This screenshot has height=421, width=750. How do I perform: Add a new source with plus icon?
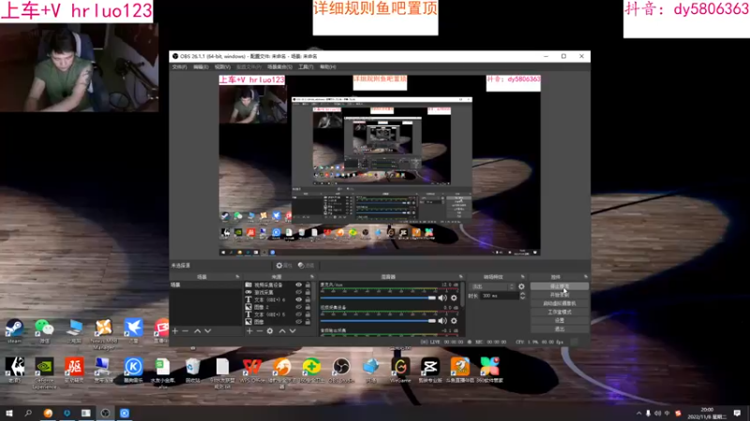pos(249,331)
